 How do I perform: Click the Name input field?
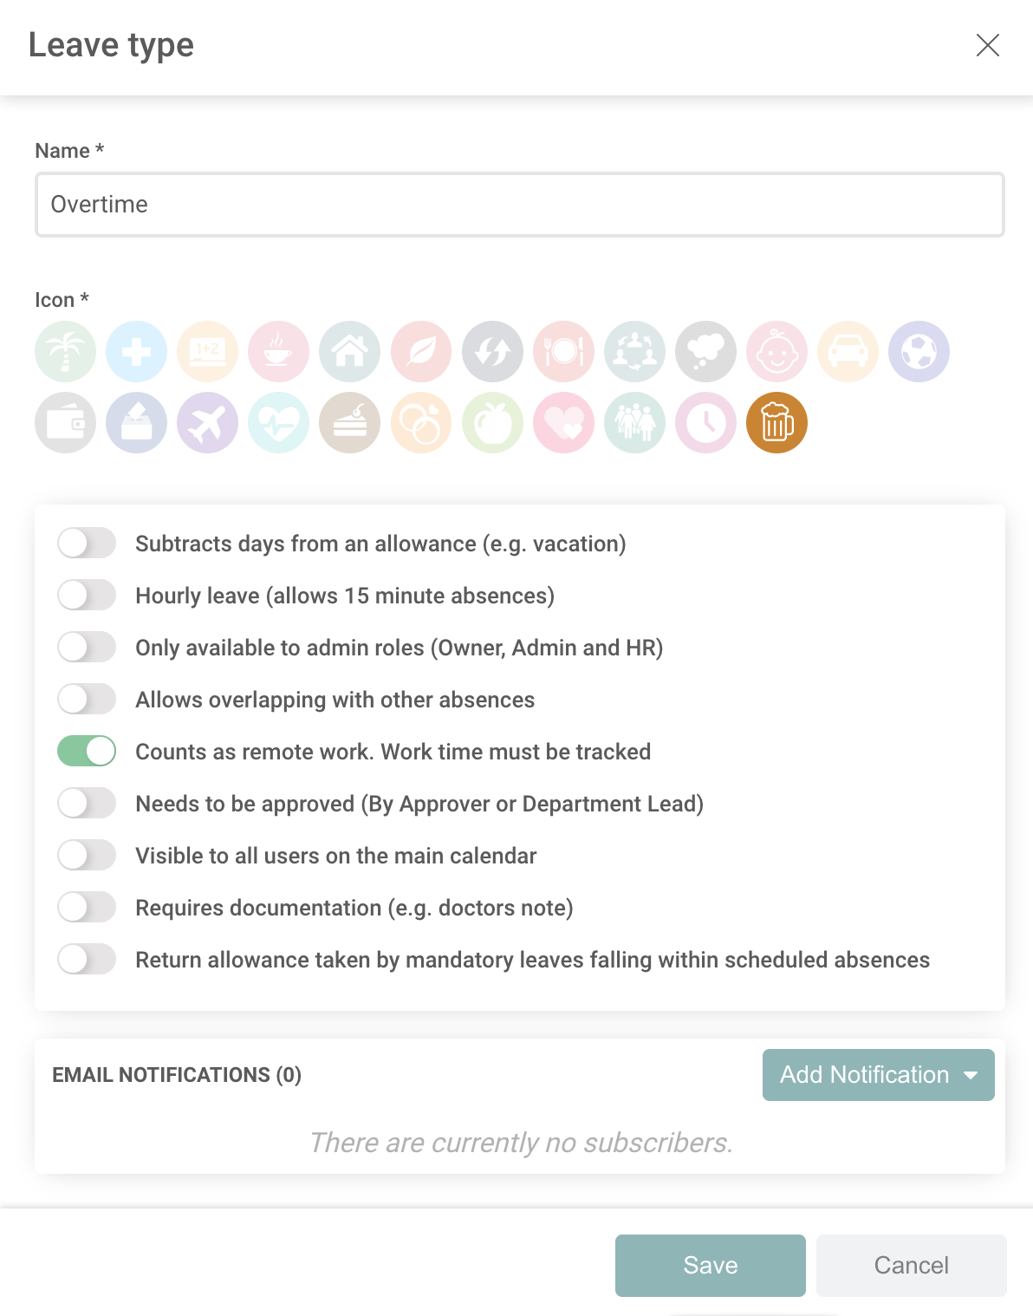point(520,205)
